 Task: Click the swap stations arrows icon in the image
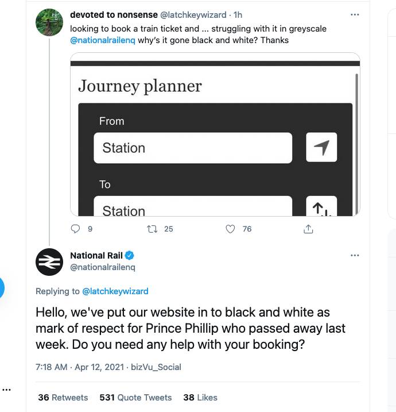[x=321, y=206]
